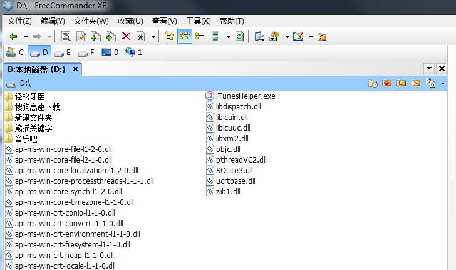Click the synchronize folders icon in address bar
The width and height of the screenshot is (456, 270).
pyautogui.click(x=430, y=83)
